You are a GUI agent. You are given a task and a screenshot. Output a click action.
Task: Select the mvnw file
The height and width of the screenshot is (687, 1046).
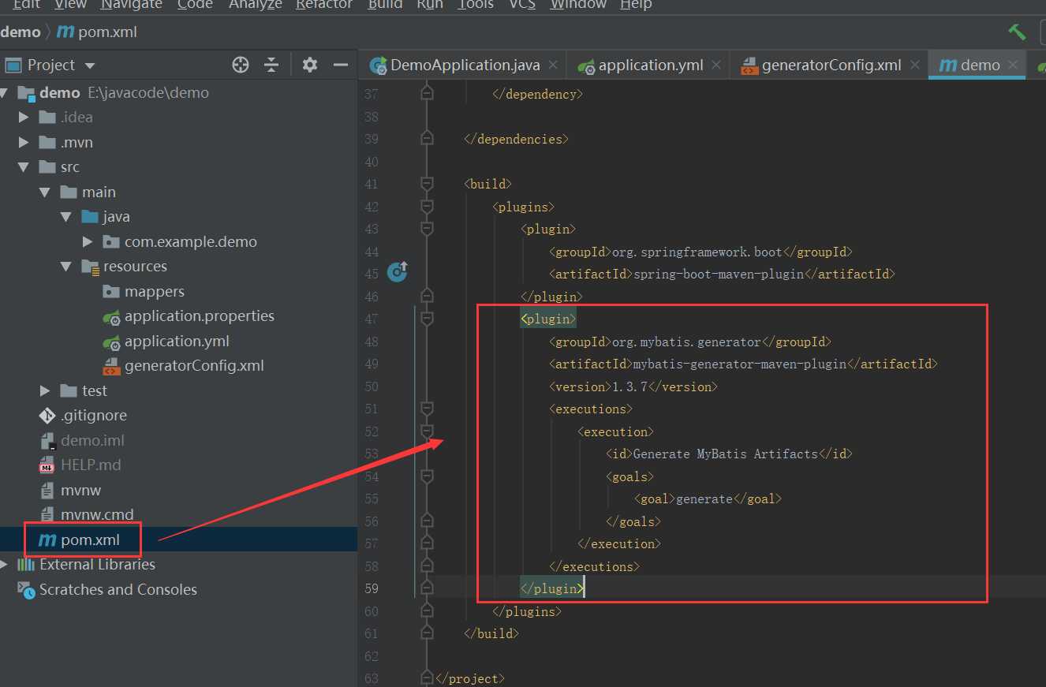(80, 491)
